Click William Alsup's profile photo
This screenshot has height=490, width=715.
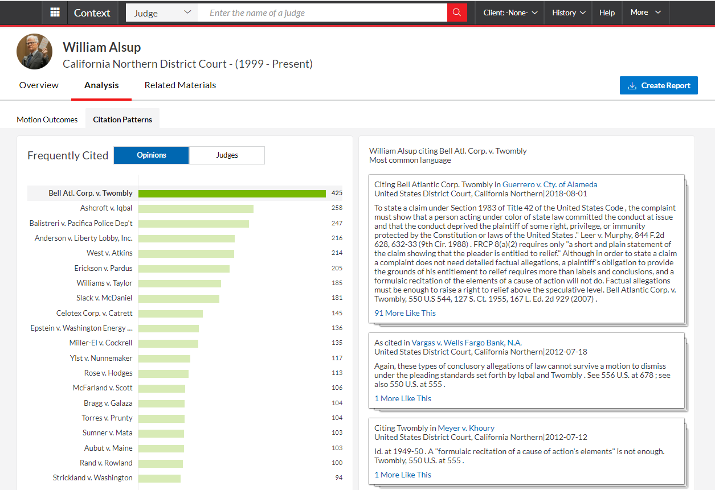pyautogui.click(x=34, y=52)
